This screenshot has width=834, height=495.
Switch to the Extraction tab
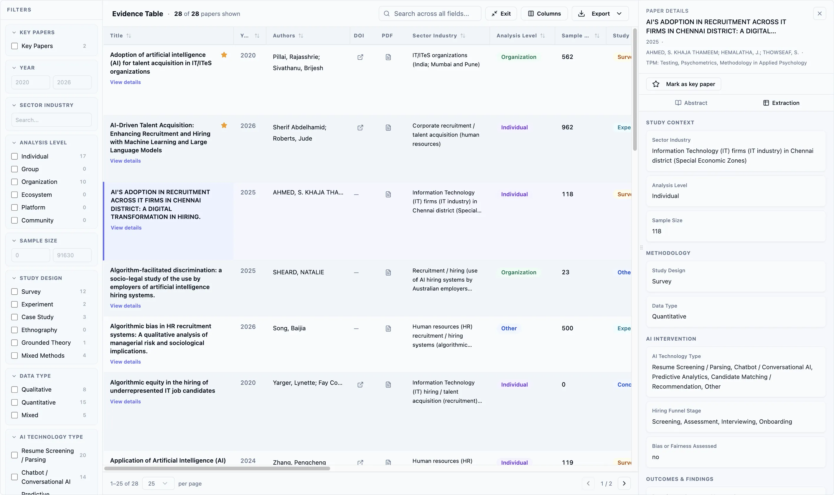coord(781,103)
